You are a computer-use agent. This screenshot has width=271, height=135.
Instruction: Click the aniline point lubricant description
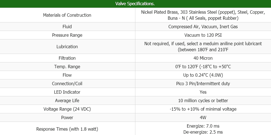pos(203,47)
